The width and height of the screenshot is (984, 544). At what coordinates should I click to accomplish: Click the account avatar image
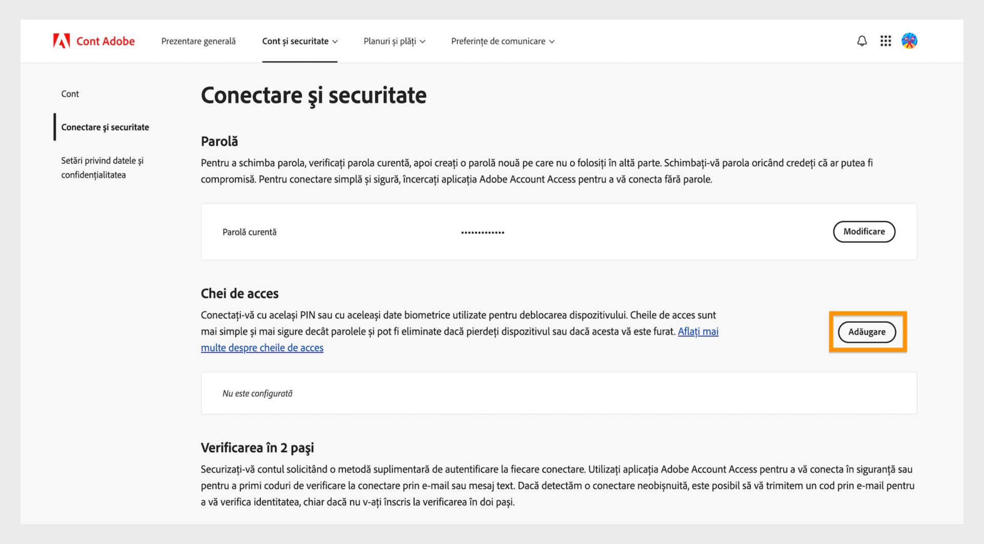pos(909,41)
